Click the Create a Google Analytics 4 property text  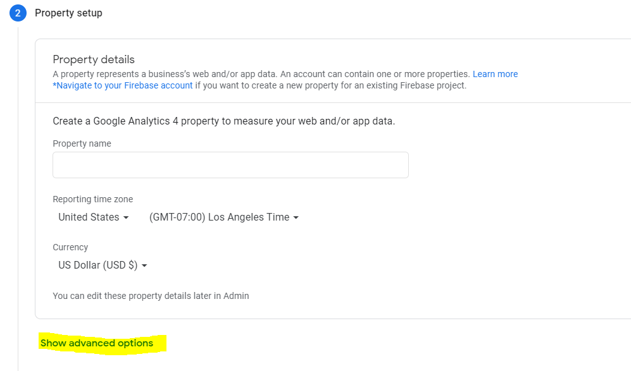click(x=224, y=121)
